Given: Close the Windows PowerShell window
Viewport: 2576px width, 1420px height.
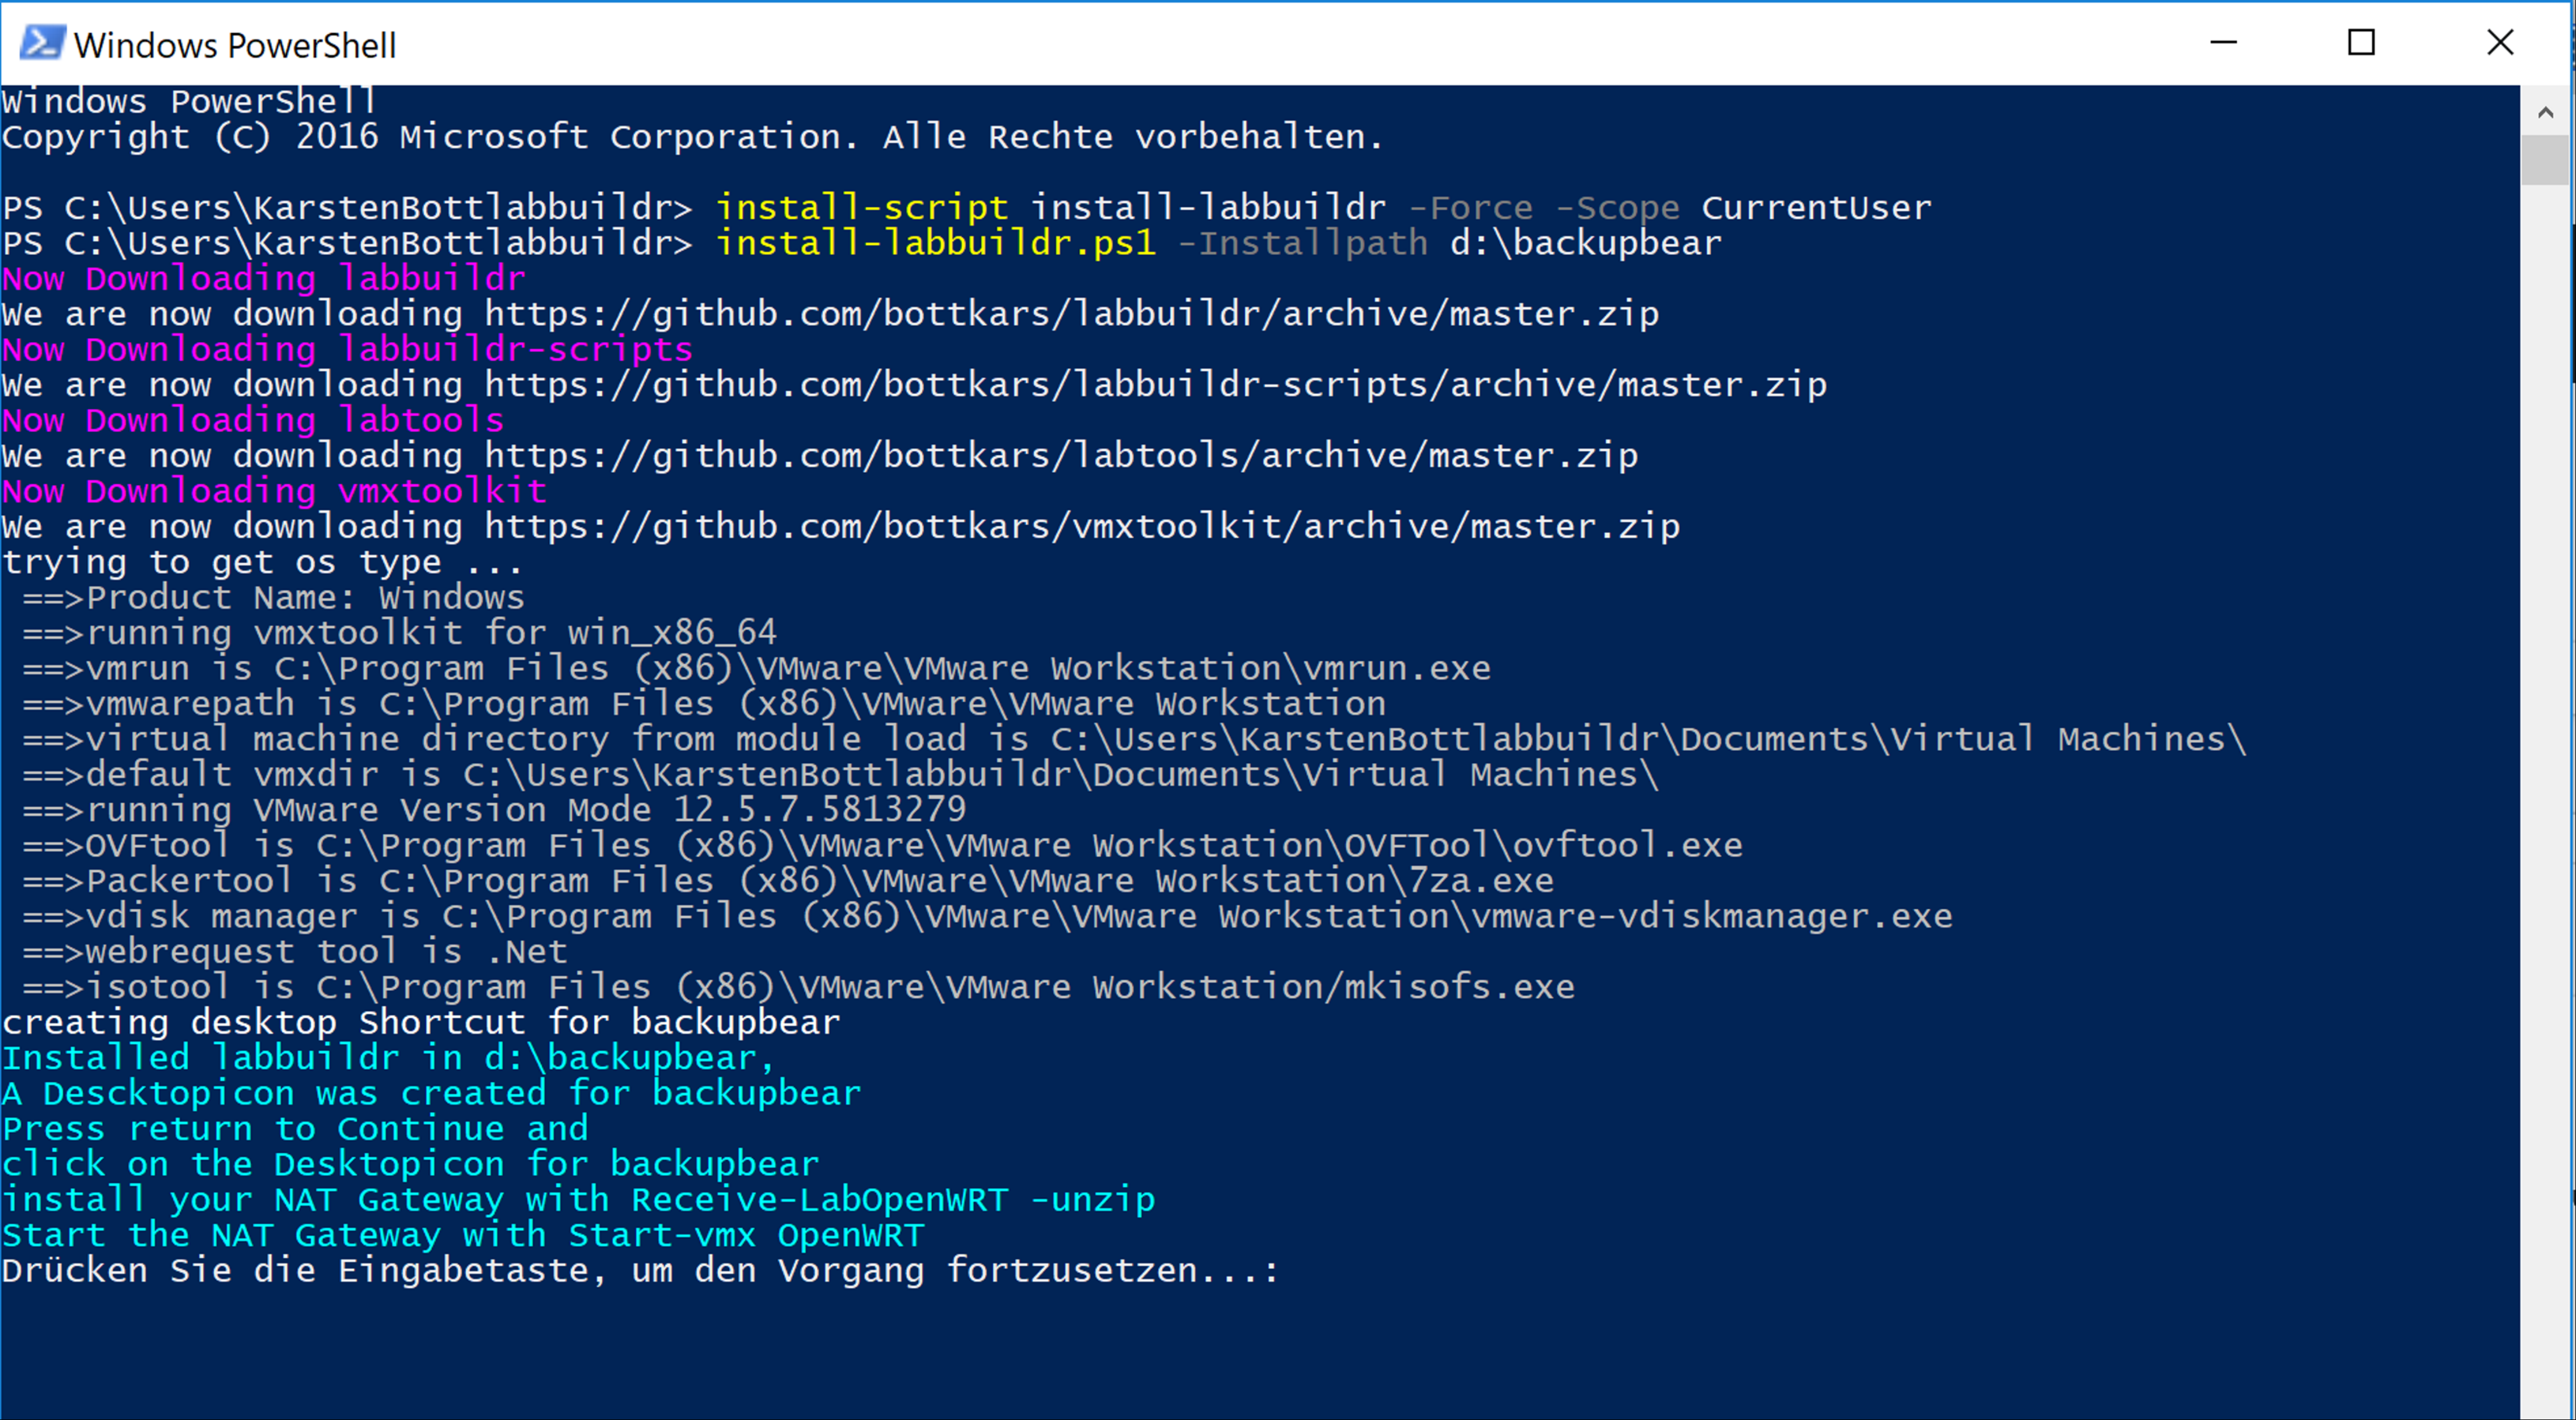Looking at the screenshot, I should 2500,43.
